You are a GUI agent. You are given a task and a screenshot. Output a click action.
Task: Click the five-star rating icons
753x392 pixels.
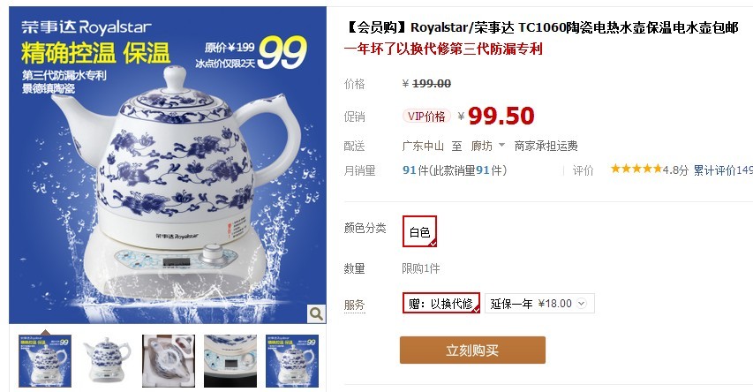[x=636, y=169]
